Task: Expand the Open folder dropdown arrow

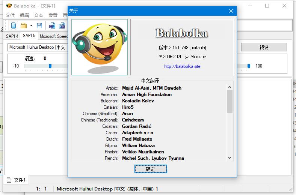Action: (x=31, y=25)
